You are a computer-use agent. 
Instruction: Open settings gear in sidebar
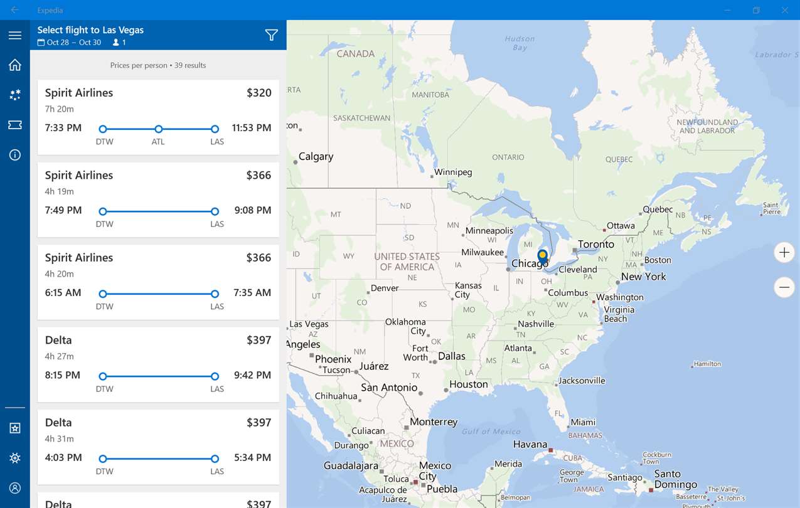click(15, 458)
